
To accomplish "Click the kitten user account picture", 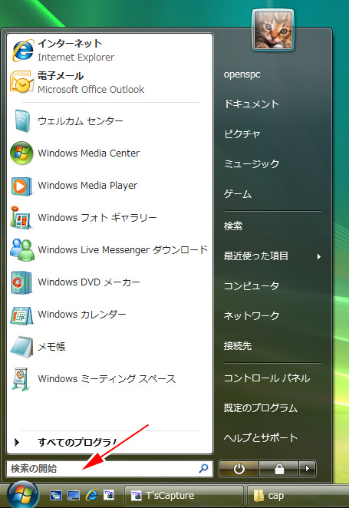I will 273,30.
